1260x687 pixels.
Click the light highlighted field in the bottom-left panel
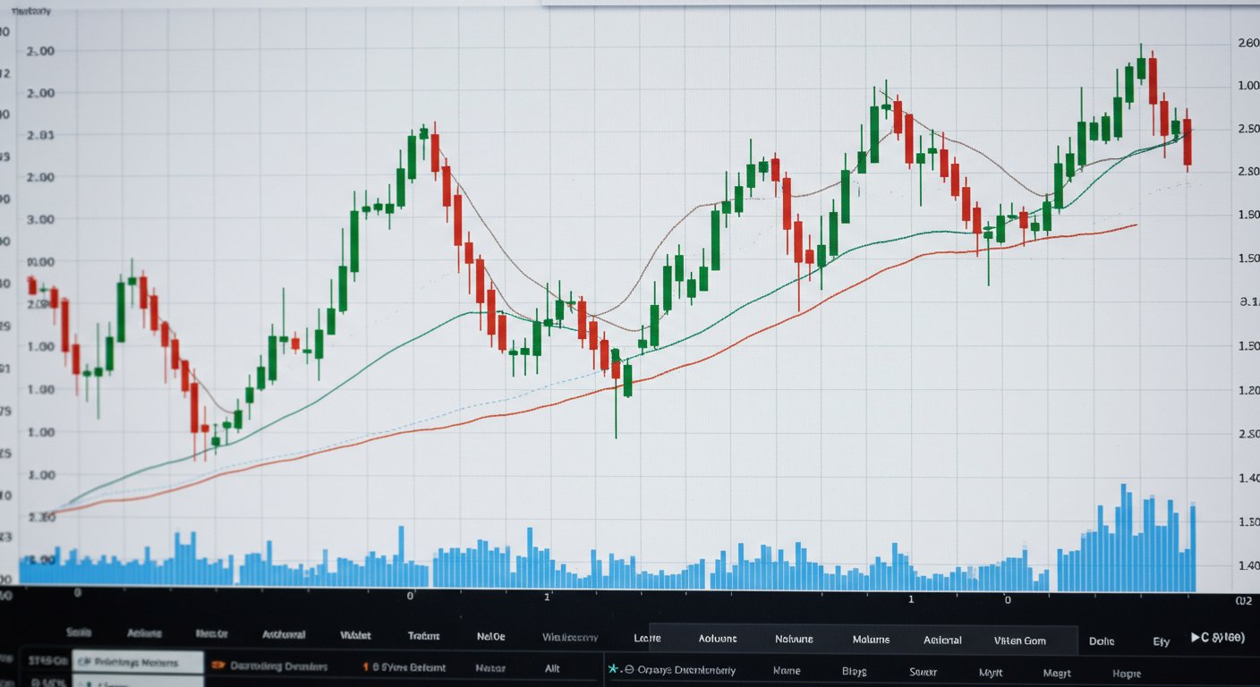(x=138, y=663)
